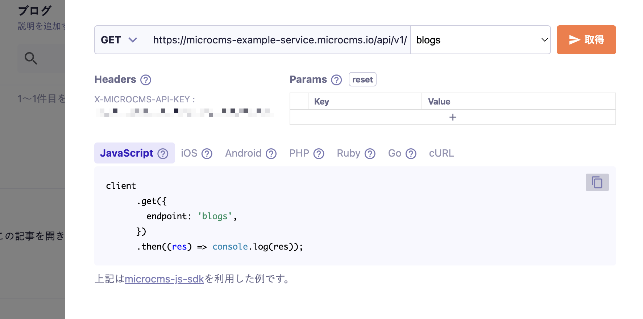Switch to the cURL tab
643x319 pixels.
(441, 153)
